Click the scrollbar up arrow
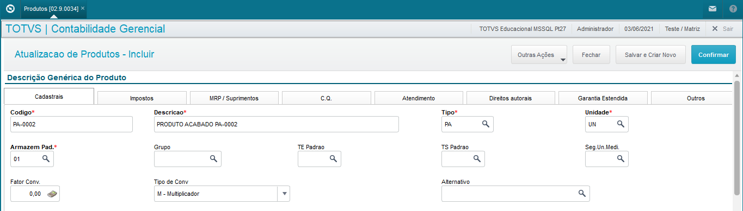 pyautogui.click(x=737, y=75)
